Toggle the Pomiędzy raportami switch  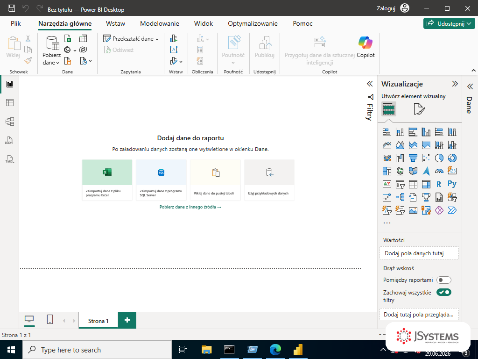tap(443, 280)
